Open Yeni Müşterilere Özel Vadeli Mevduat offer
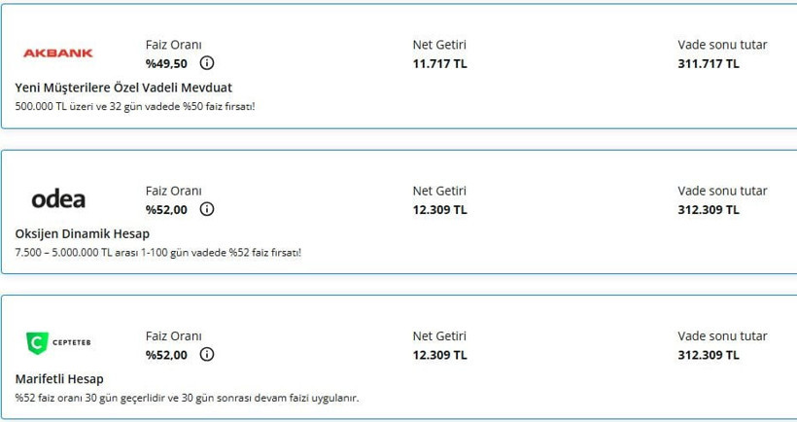The image size is (797, 422). pyautogui.click(x=123, y=88)
